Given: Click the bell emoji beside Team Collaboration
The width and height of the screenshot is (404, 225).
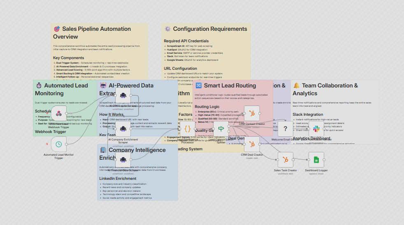Looking at the screenshot, I should pos(296,85).
